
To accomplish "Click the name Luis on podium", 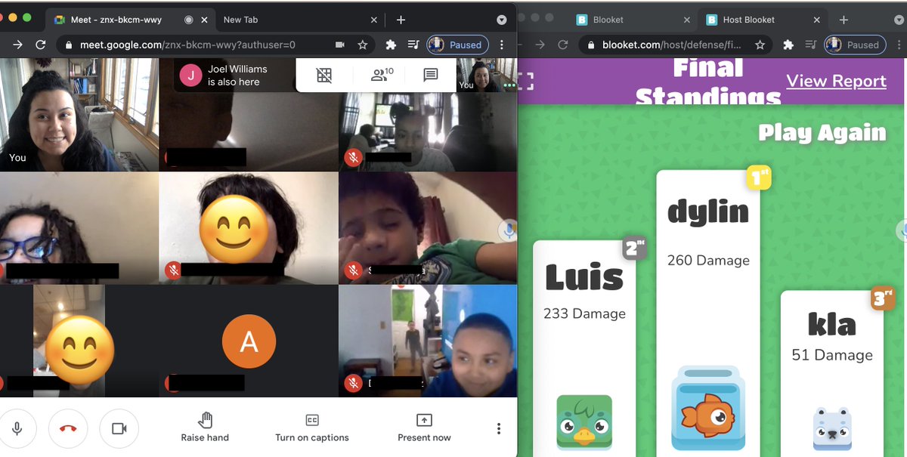I will click(x=584, y=279).
